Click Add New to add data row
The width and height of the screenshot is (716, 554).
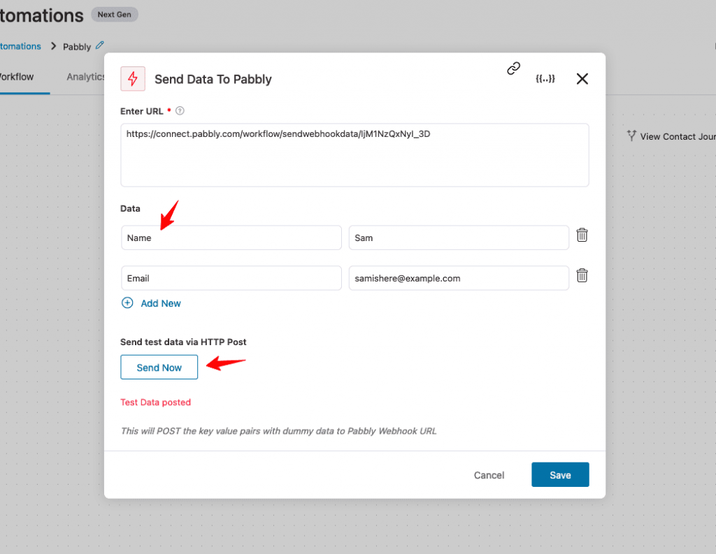coord(161,303)
